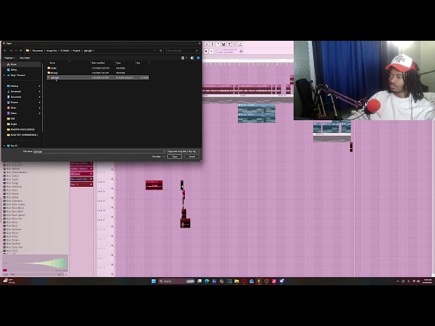Open dialog help icon

click(198, 58)
